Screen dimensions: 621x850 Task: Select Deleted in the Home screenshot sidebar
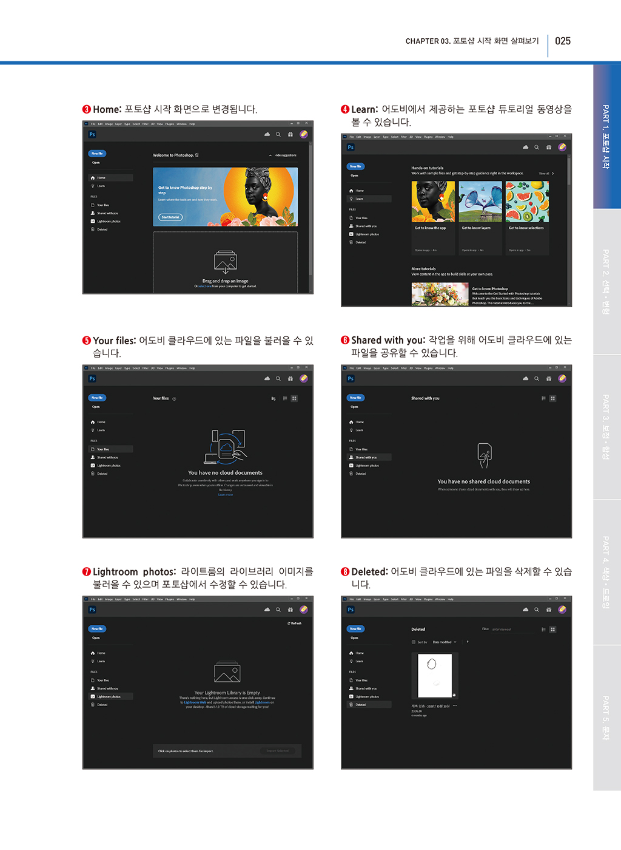click(x=111, y=229)
